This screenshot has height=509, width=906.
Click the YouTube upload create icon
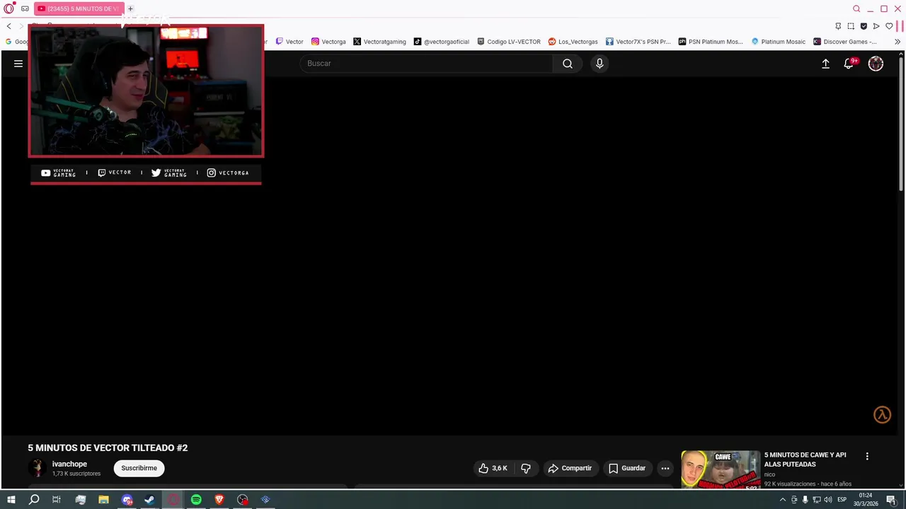pyautogui.click(x=825, y=64)
